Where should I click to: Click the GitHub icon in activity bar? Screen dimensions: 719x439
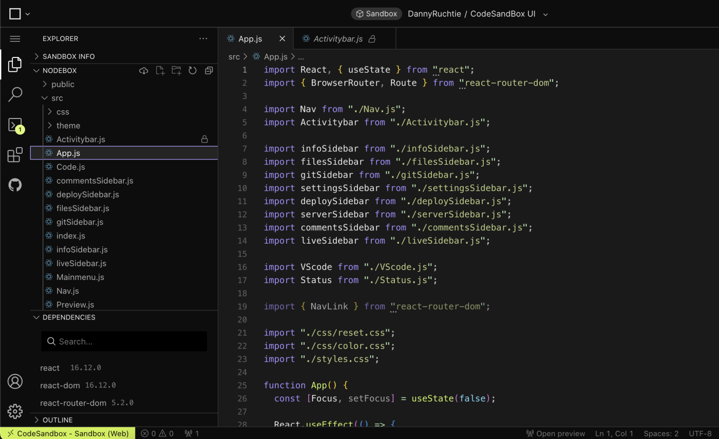click(x=15, y=185)
